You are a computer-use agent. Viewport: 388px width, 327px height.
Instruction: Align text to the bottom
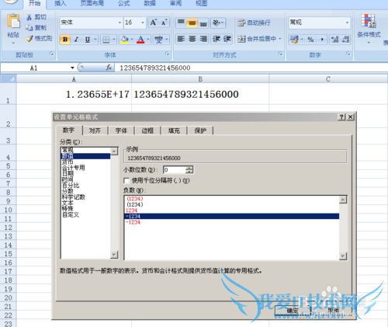203,23
